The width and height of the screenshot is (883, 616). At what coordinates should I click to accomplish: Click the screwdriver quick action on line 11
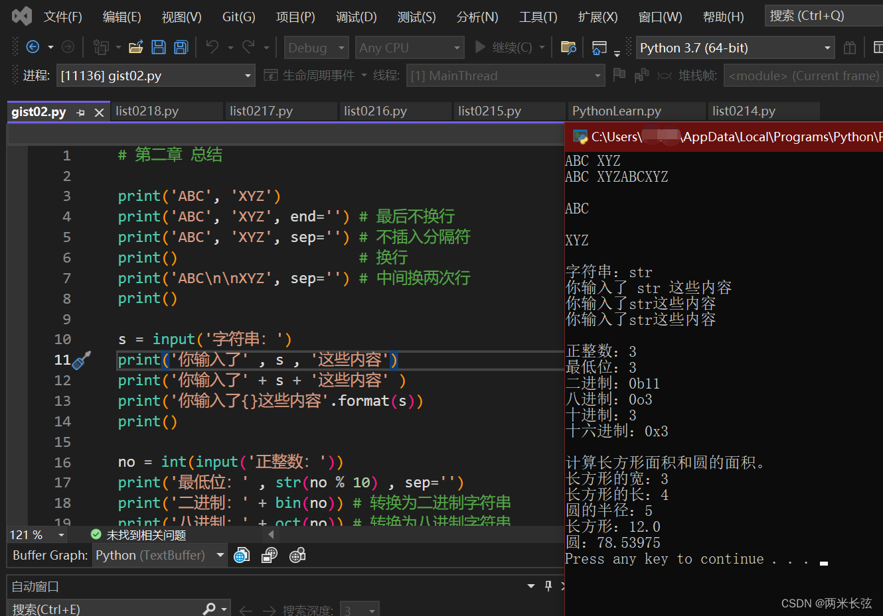82,360
